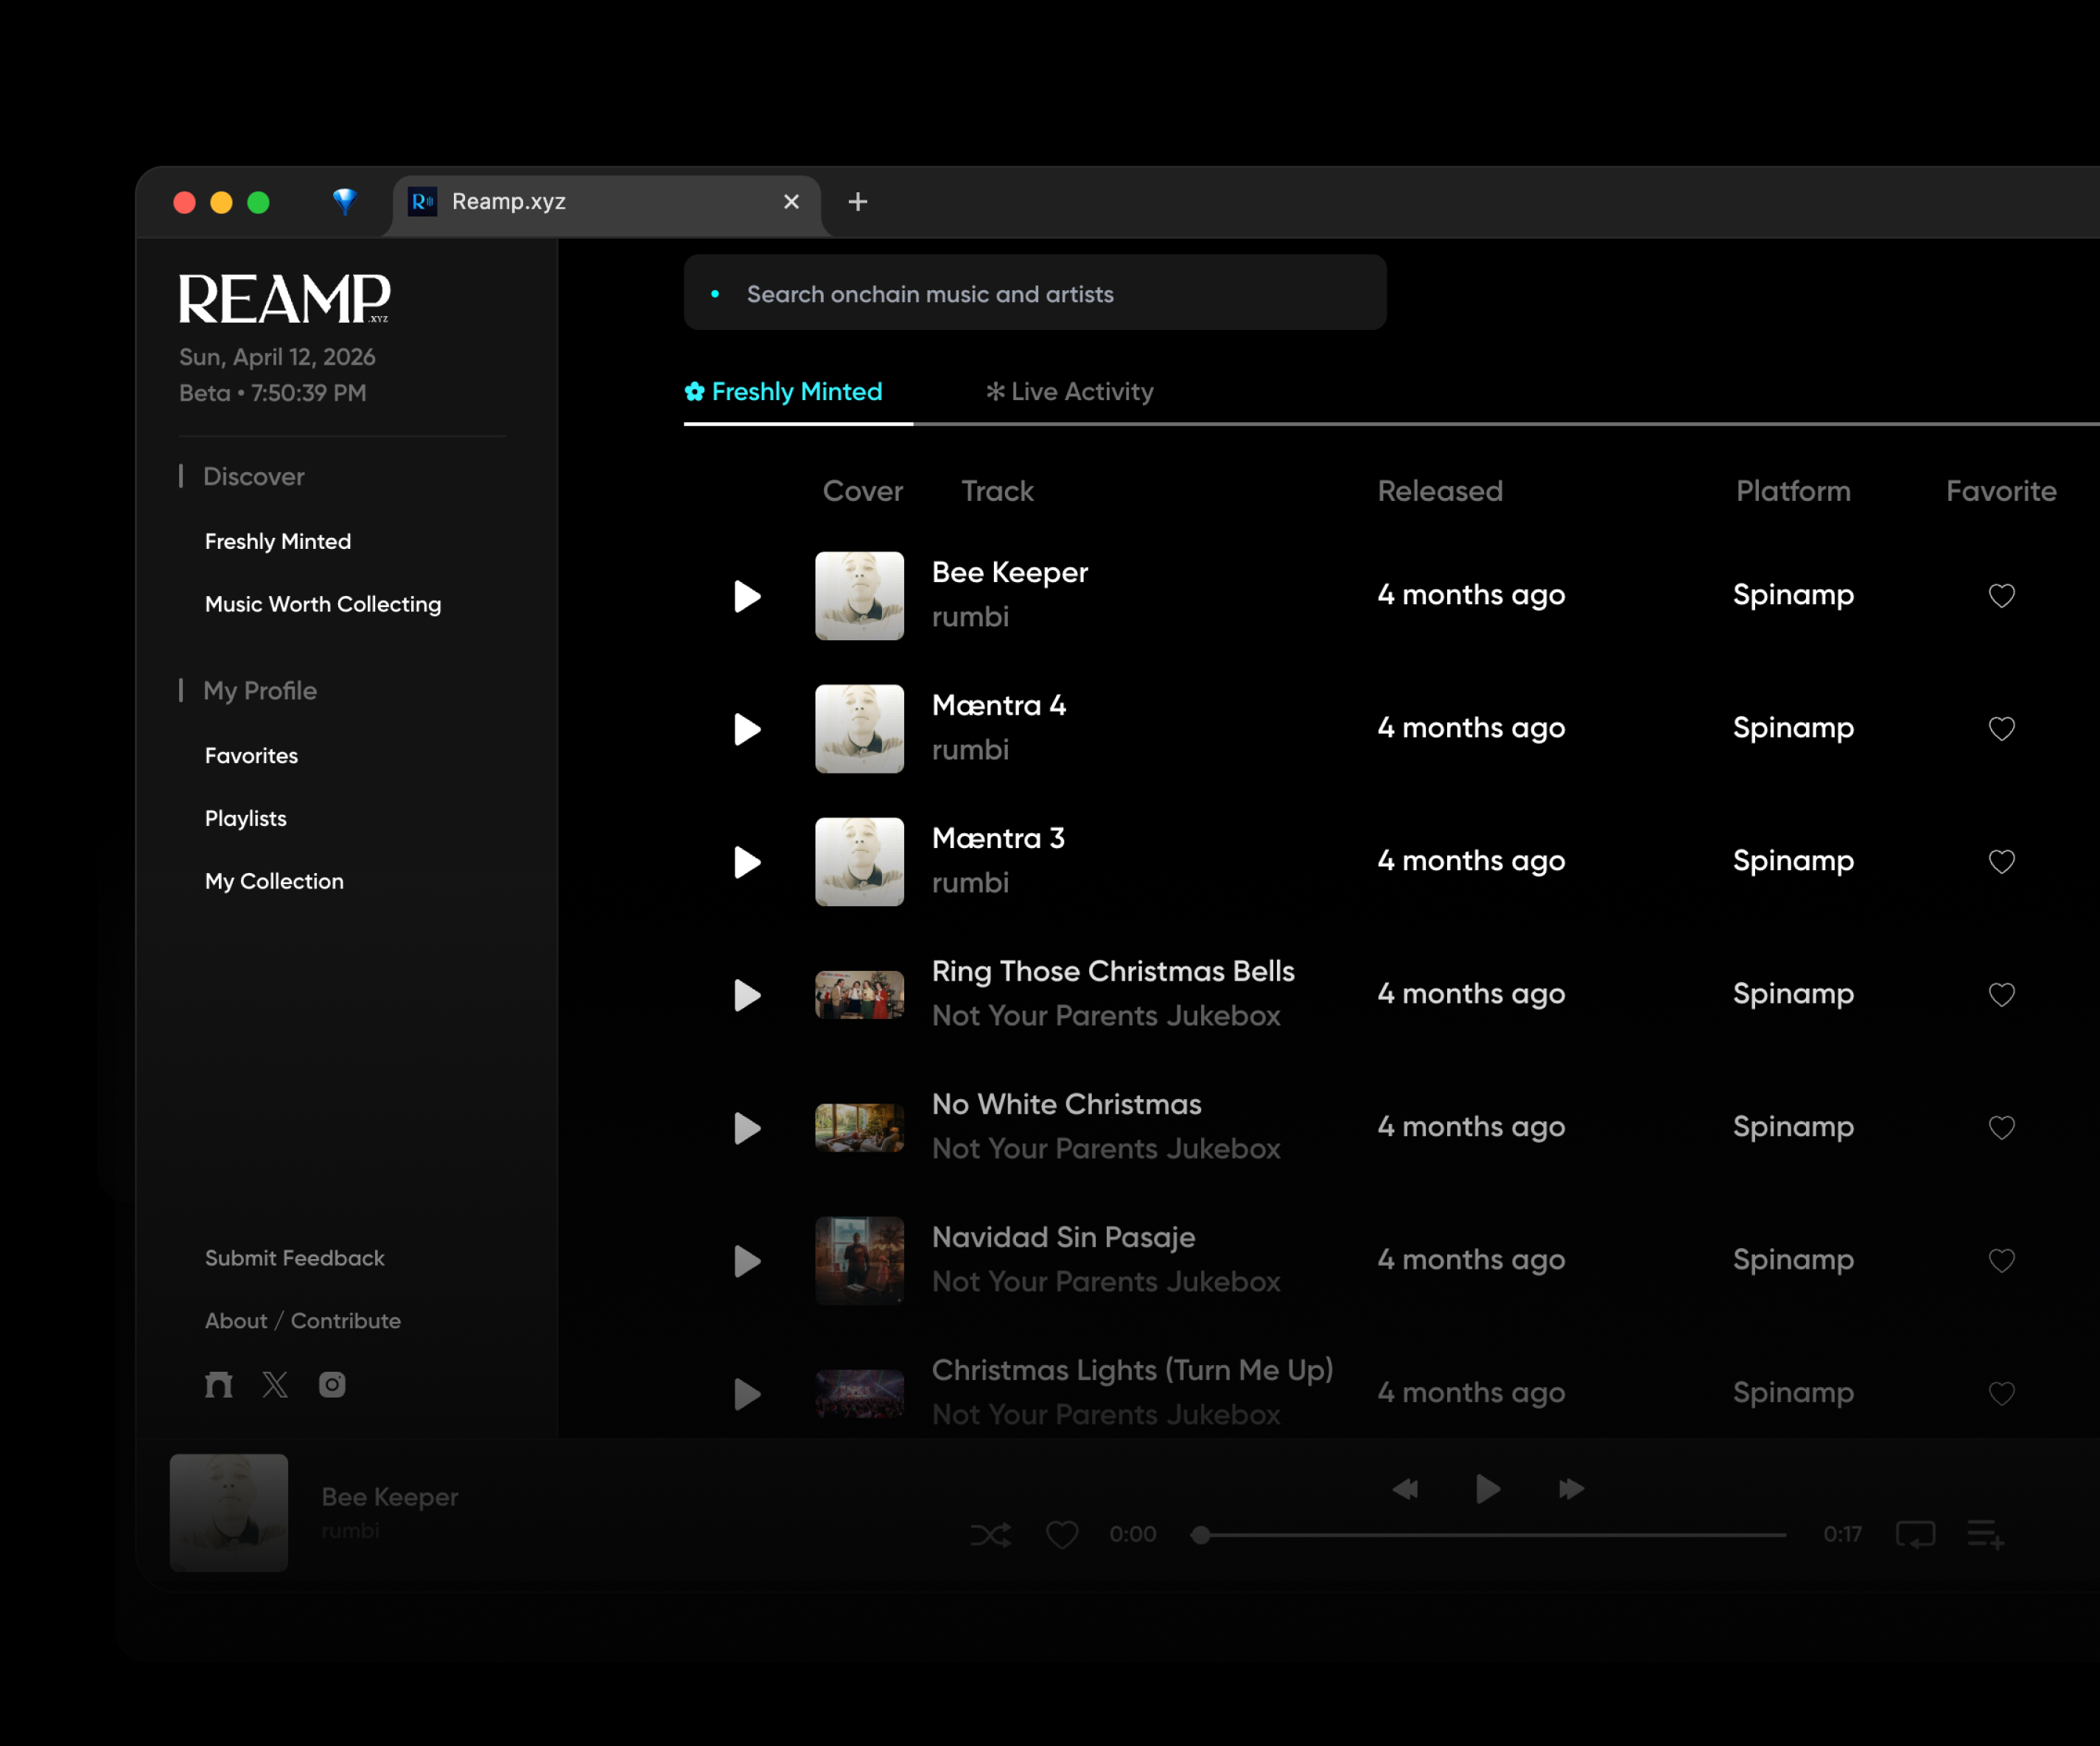This screenshot has height=1746, width=2100.
Task: Favorite Ring Those Christmas Bells
Action: [2001, 995]
